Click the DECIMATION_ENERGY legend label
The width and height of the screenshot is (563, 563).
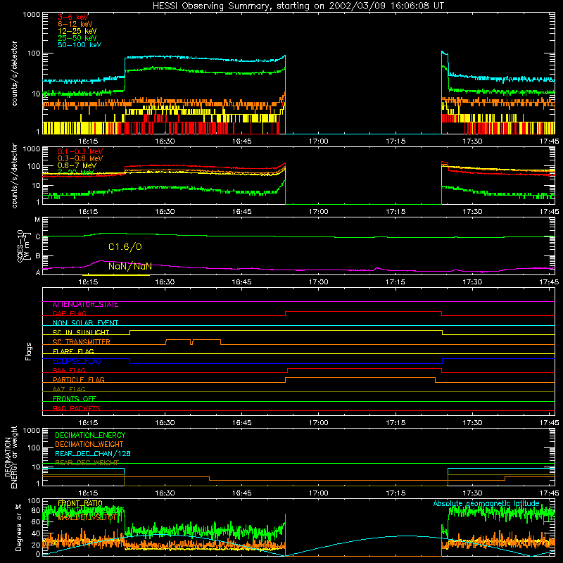click(x=90, y=435)
